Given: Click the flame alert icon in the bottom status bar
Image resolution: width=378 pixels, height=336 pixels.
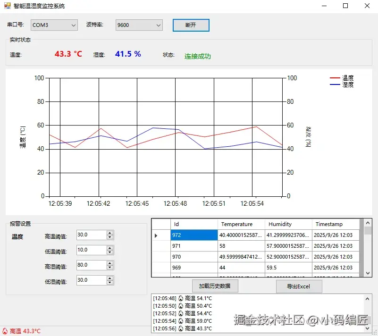Looking at the screenshot, I should point(4,331).
